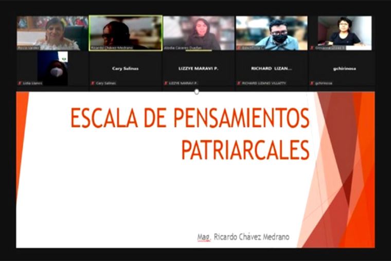Click the muted mic icon beside Lidia Llanes

click(20, 83)
